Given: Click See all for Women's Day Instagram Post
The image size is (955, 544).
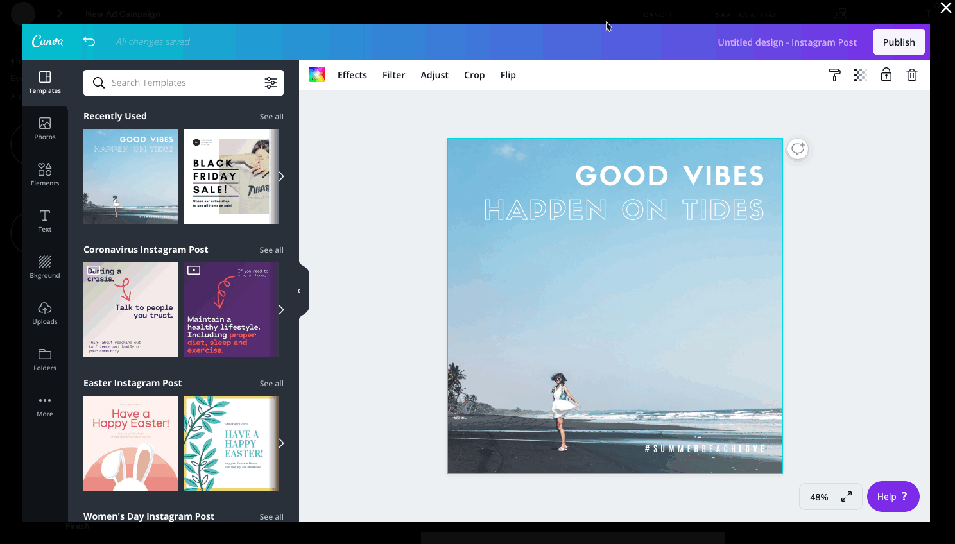Looking at the screenshot, I should tap(271, 517).
